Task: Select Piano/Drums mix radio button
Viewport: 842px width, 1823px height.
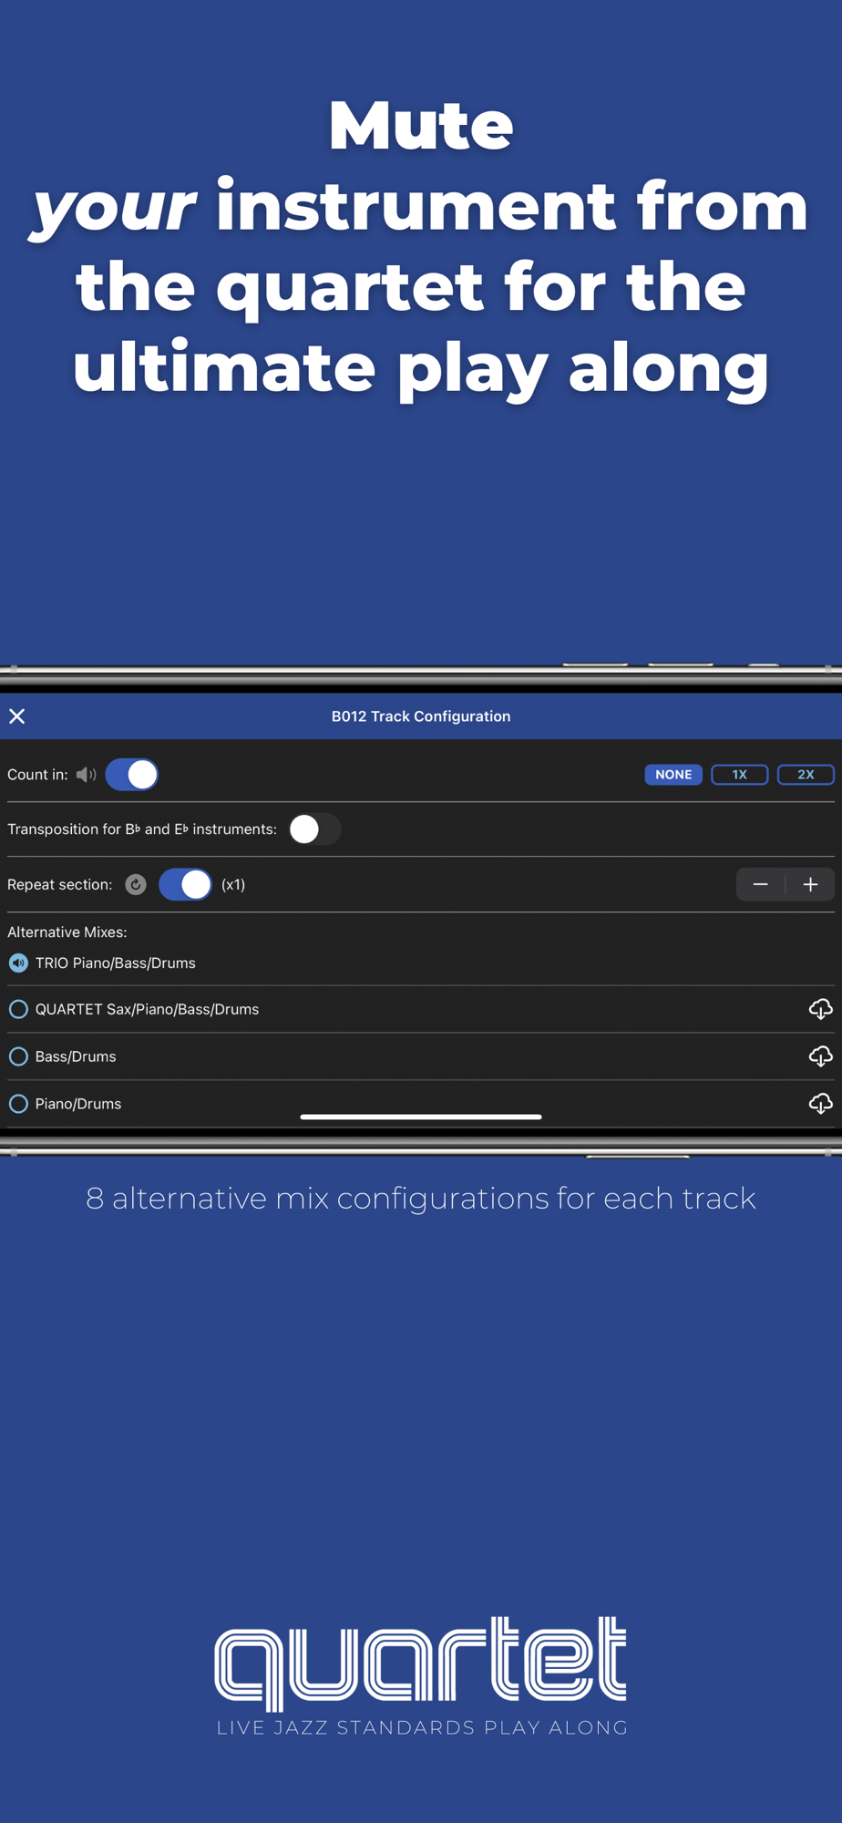Action: click(18, 1105)
